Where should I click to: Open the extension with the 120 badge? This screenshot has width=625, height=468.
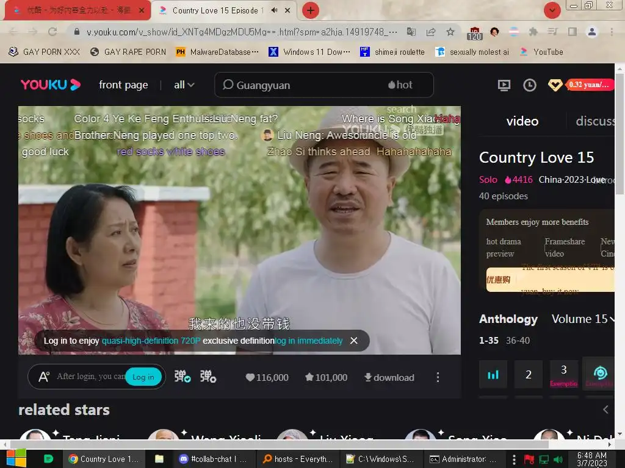click(x=474, y=34)
